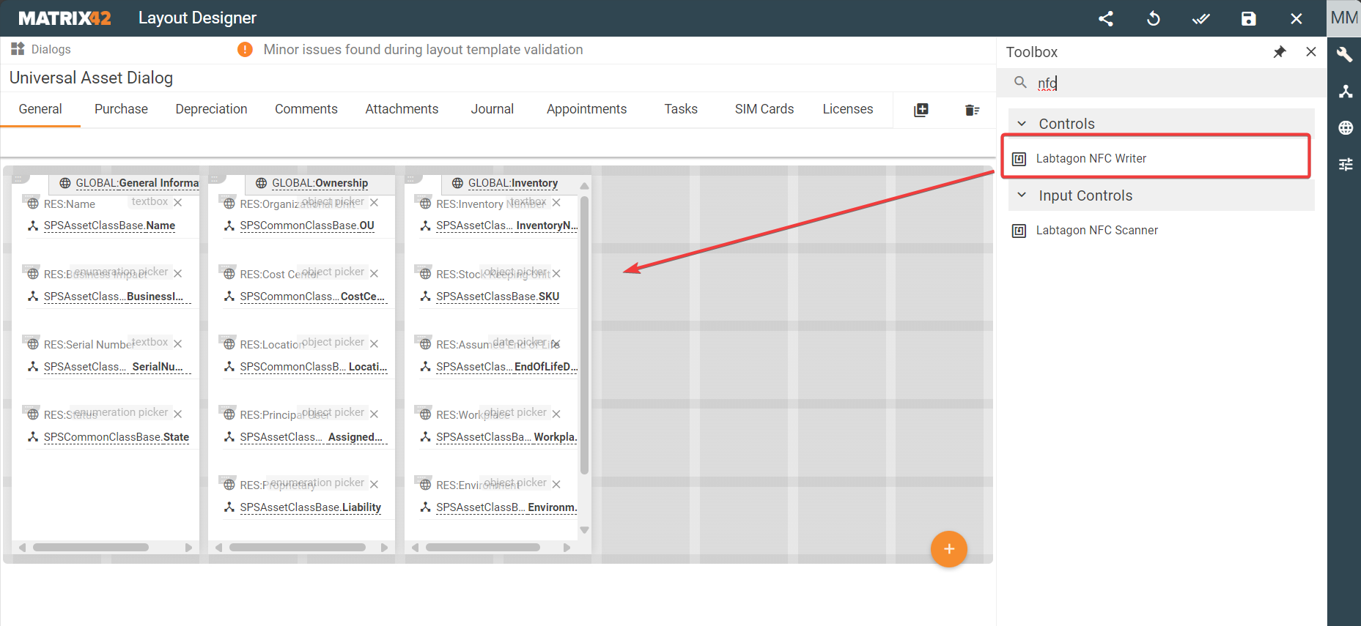Click the delete tab icon
The width and height of the screenshot is (1361, 626).
coord(972,110)
